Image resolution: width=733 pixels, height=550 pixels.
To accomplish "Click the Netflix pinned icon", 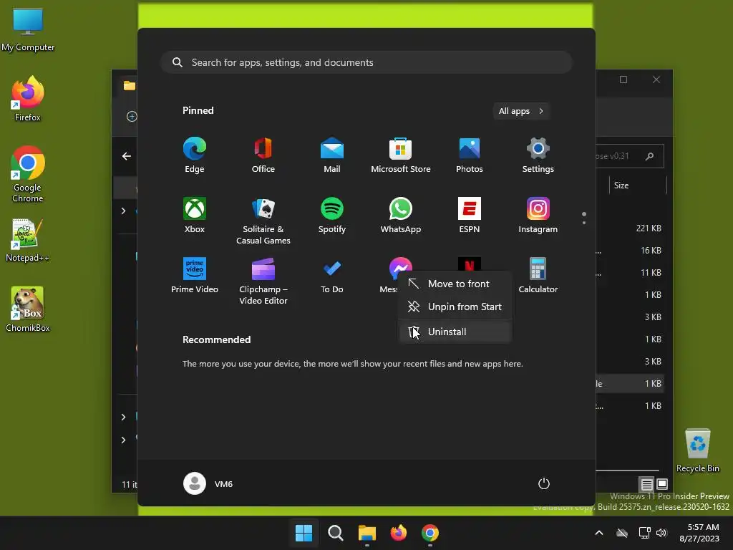I will point(470,264).
